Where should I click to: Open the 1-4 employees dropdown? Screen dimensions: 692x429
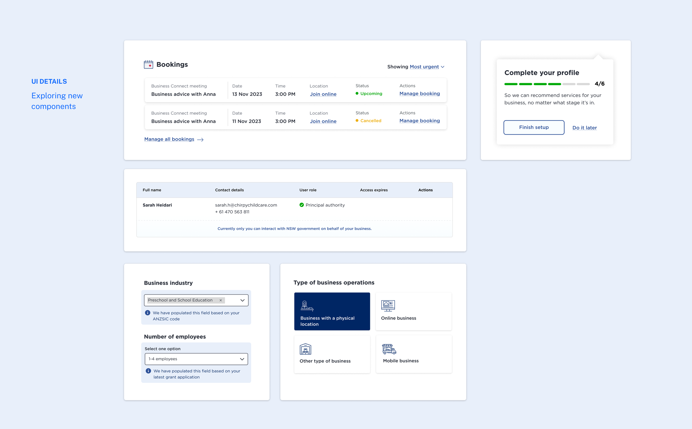point(196,359)
